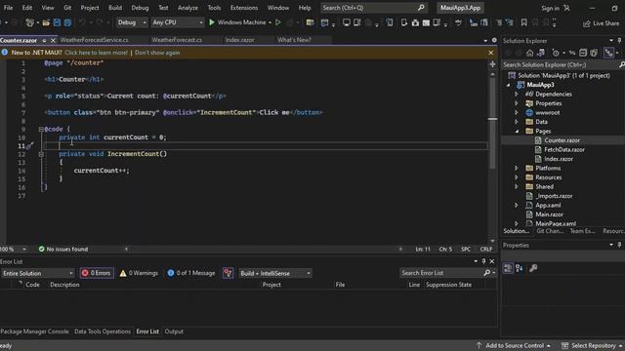The width and height of the screenshot is (625, 351).
Task: Collapse the @code block outline
Action: click(41, 129)
